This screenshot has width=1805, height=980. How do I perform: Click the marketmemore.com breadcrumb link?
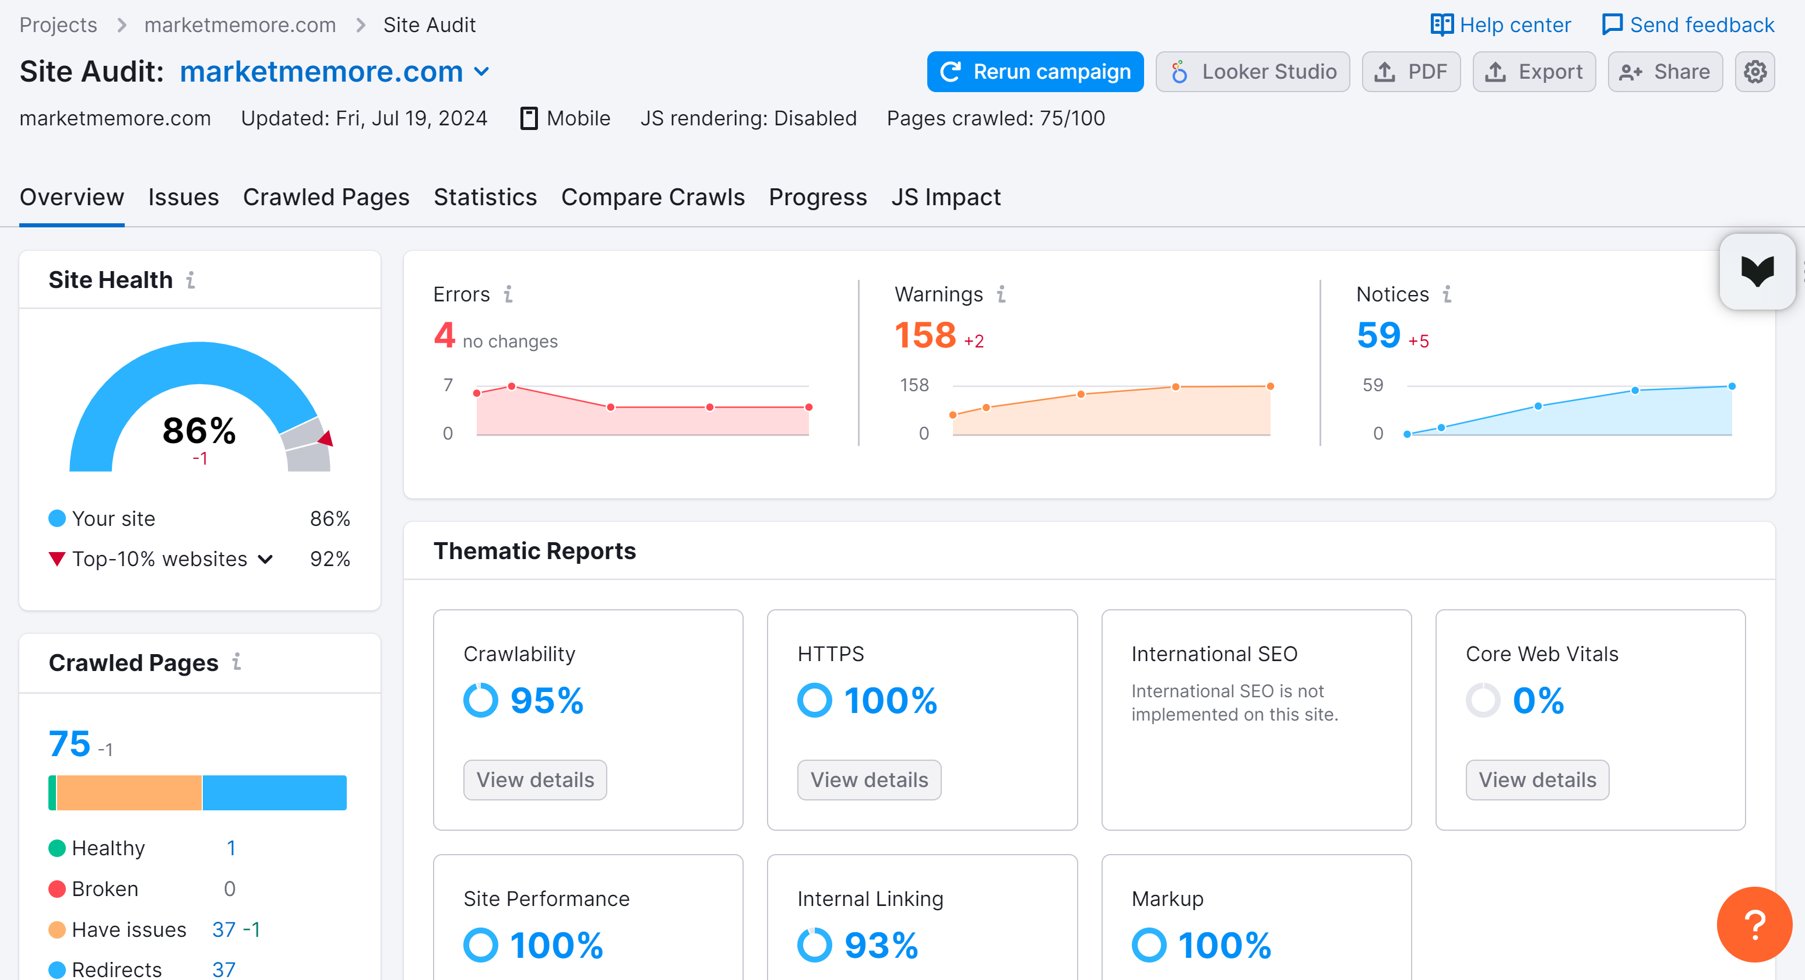pos(240,25)
